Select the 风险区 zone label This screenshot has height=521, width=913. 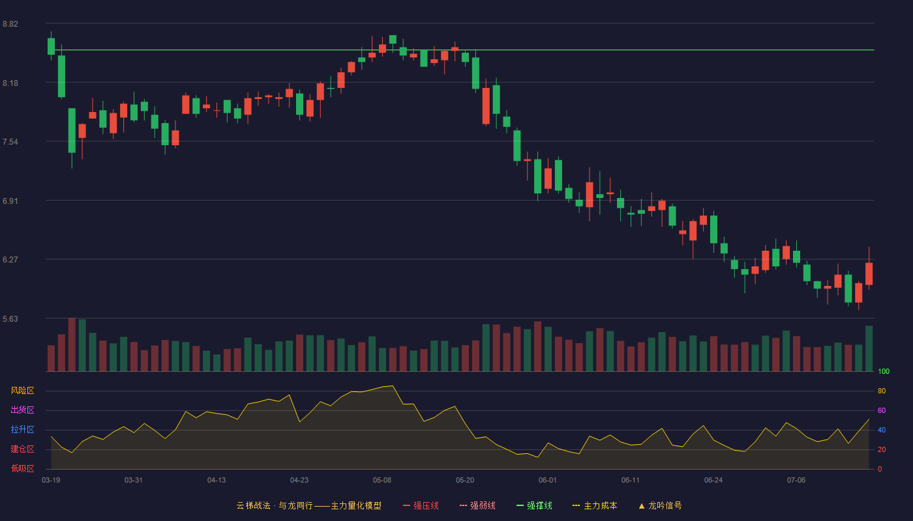point(22,391)
